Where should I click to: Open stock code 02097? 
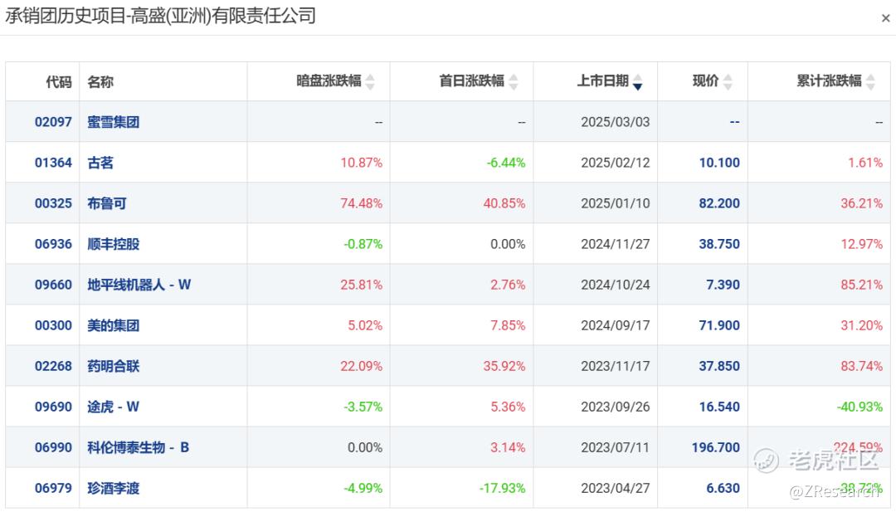53,122
